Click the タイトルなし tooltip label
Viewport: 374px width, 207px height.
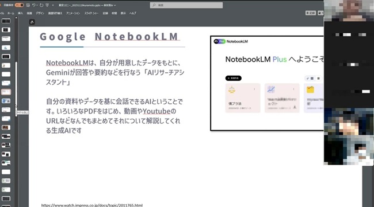click(22, 112)
